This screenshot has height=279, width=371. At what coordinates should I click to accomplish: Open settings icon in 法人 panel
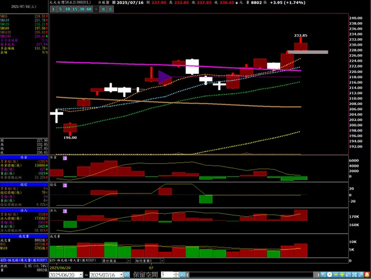(65, 211)
